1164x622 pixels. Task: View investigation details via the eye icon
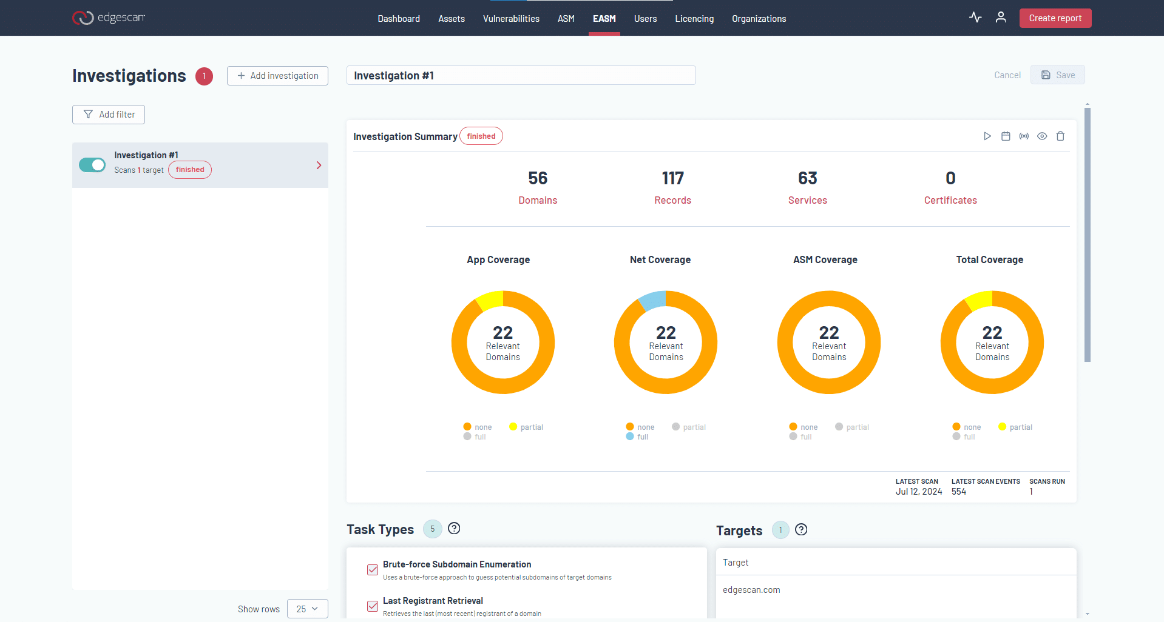[x=1042, y=136]
